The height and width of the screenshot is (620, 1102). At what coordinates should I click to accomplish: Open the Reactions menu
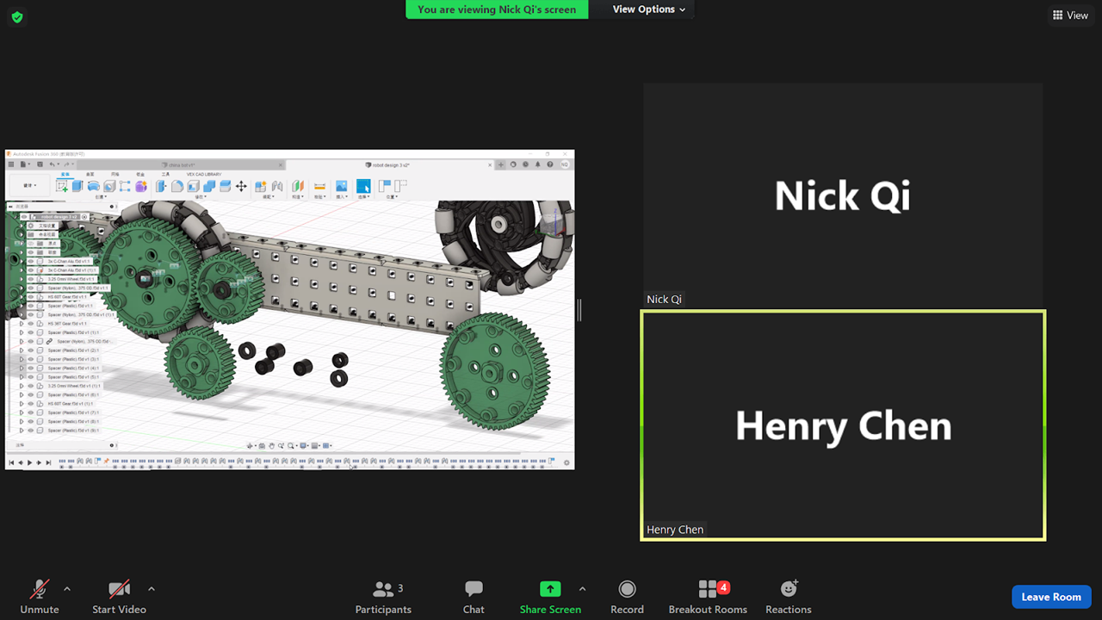tap(788, 597)
